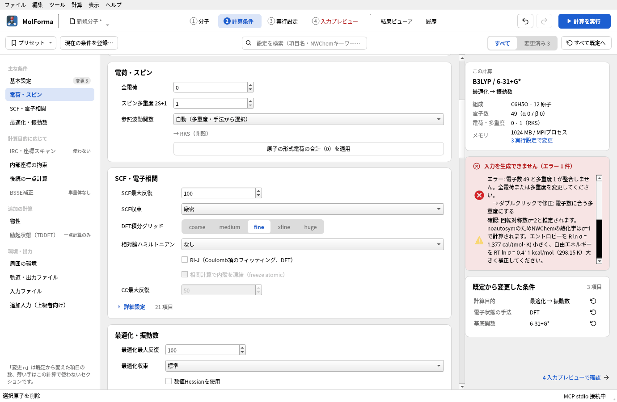
Task: Increase SCF最大反復 with its spinner
Action: coord(258,191)
